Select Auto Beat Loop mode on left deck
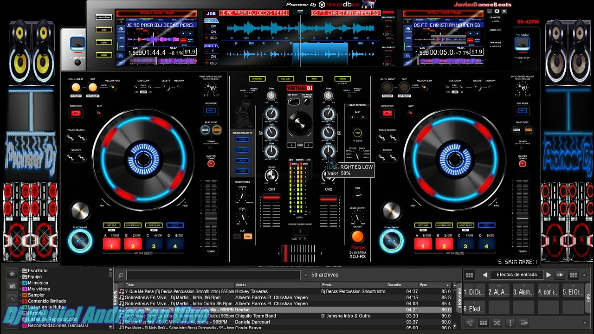594x334 pixels. pyautogui.click(x=133, y=225)
